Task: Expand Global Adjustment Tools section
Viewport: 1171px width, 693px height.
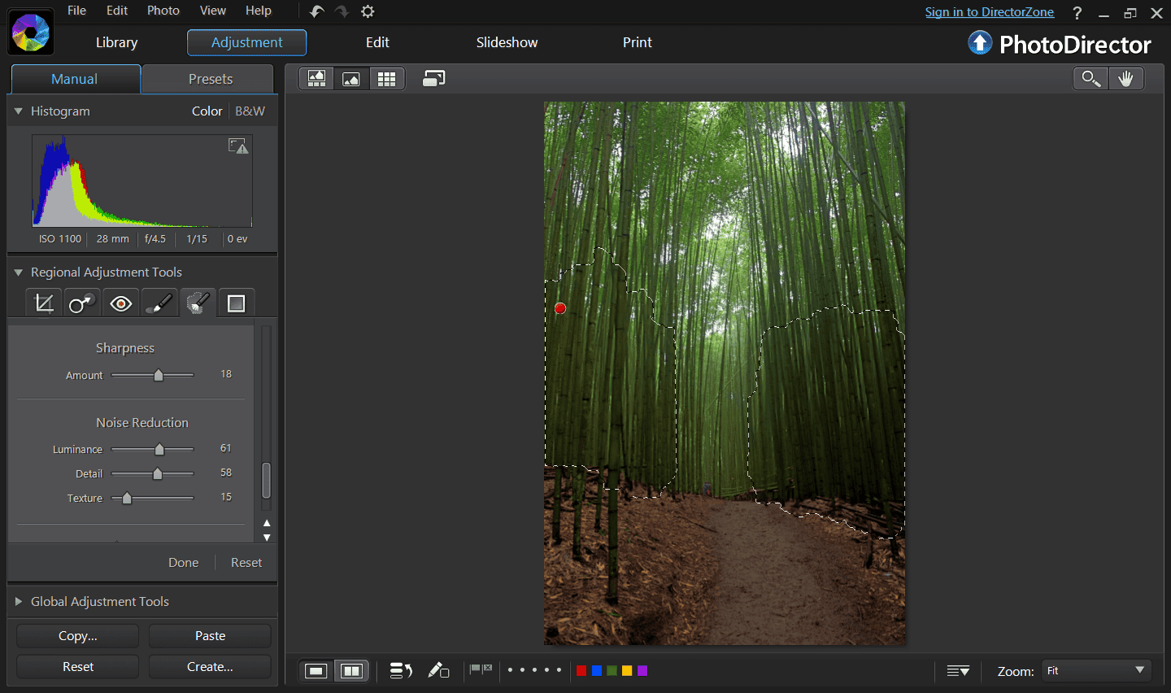Action: tap(19, 602)
